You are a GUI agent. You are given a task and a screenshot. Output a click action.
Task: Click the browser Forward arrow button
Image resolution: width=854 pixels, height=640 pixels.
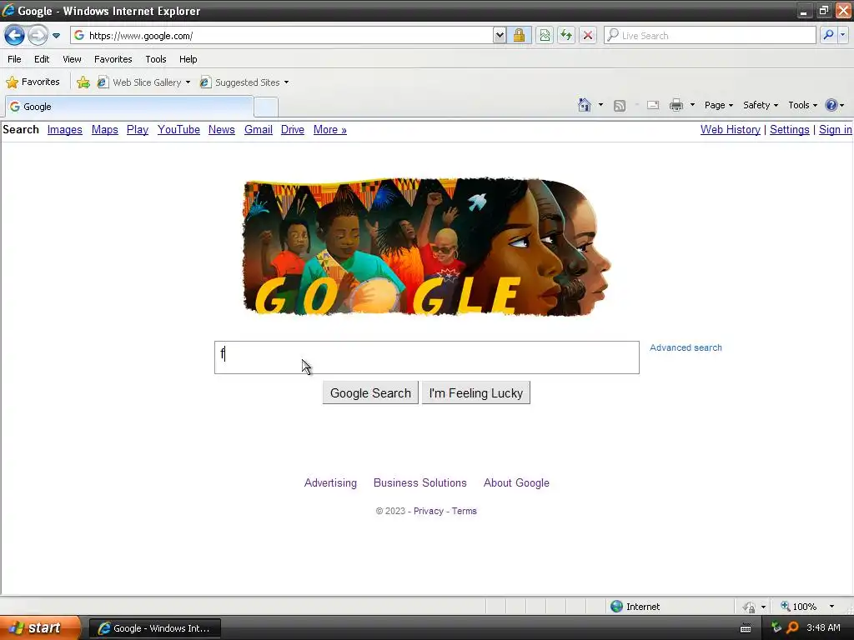[x=38, y=35]
